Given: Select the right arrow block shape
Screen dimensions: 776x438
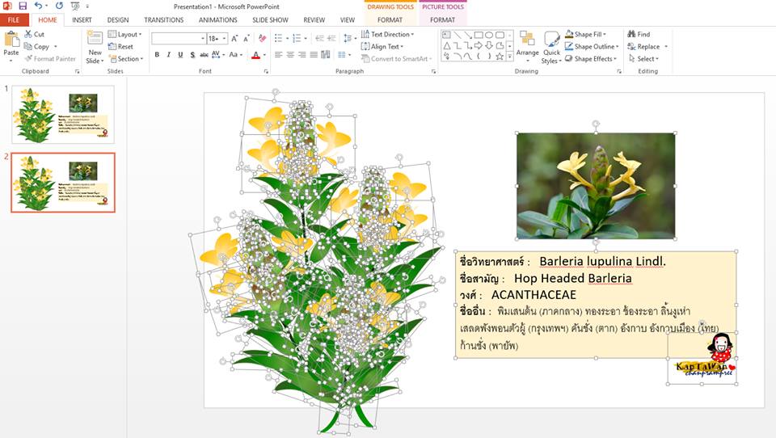Looking at the screenshot, I should click(x=478, y=45).
